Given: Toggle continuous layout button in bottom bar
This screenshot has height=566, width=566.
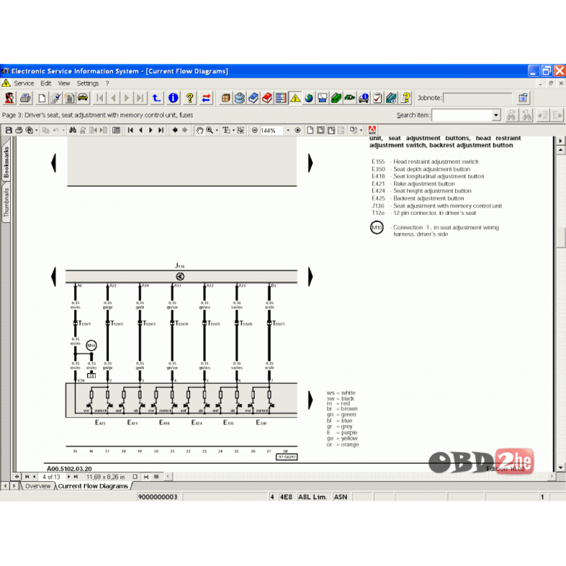Looking at the screenshot, I should (x=146, y=477).
